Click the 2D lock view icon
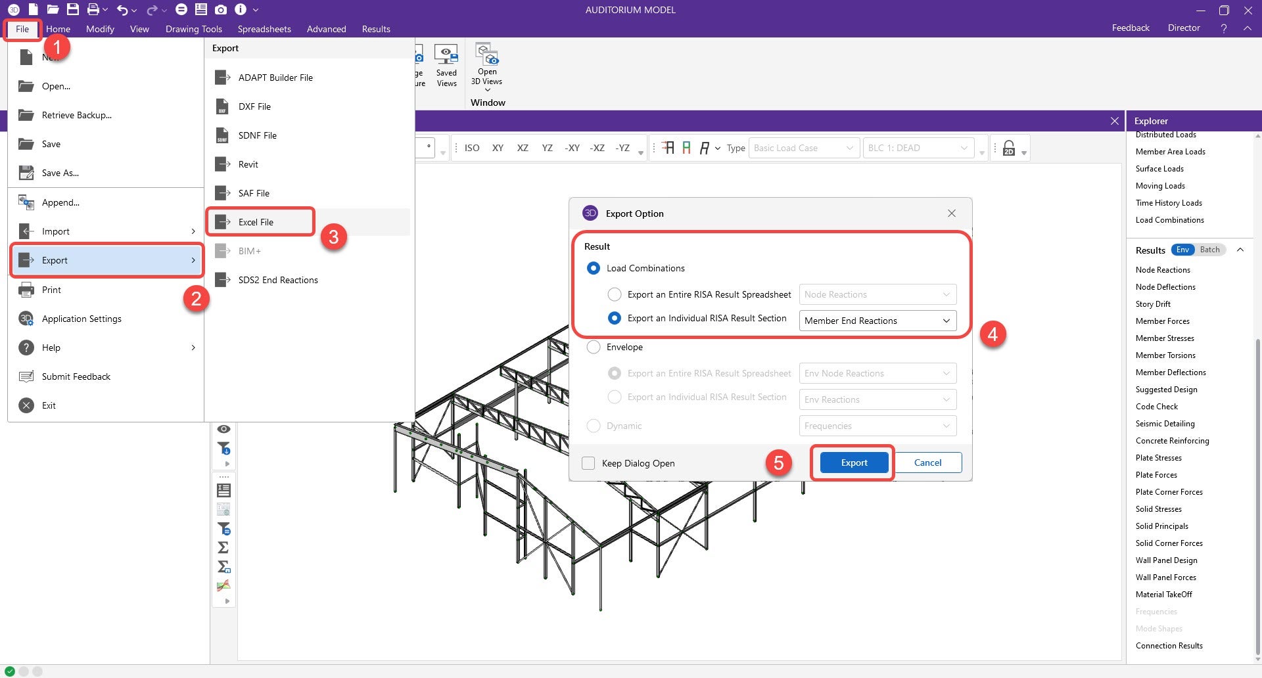Image resolution: width=1262 pixels, height=678 pixels. pos(1009,148)
